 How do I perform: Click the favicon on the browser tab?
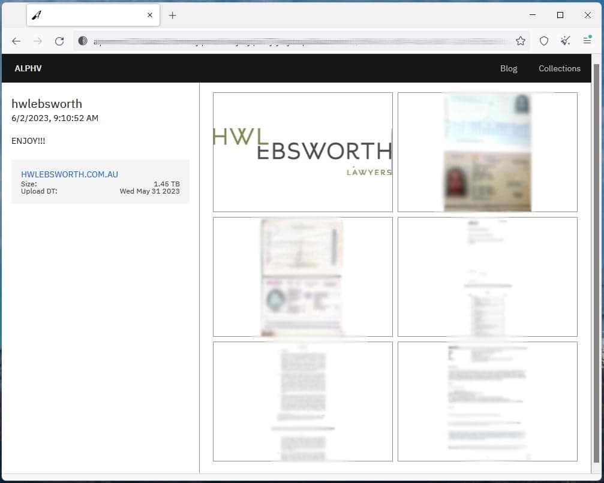(x=37, y=15)
